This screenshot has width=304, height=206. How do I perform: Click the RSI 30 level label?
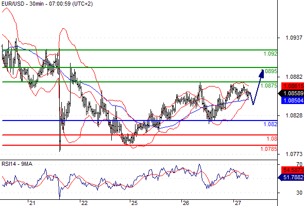[299, 193]
